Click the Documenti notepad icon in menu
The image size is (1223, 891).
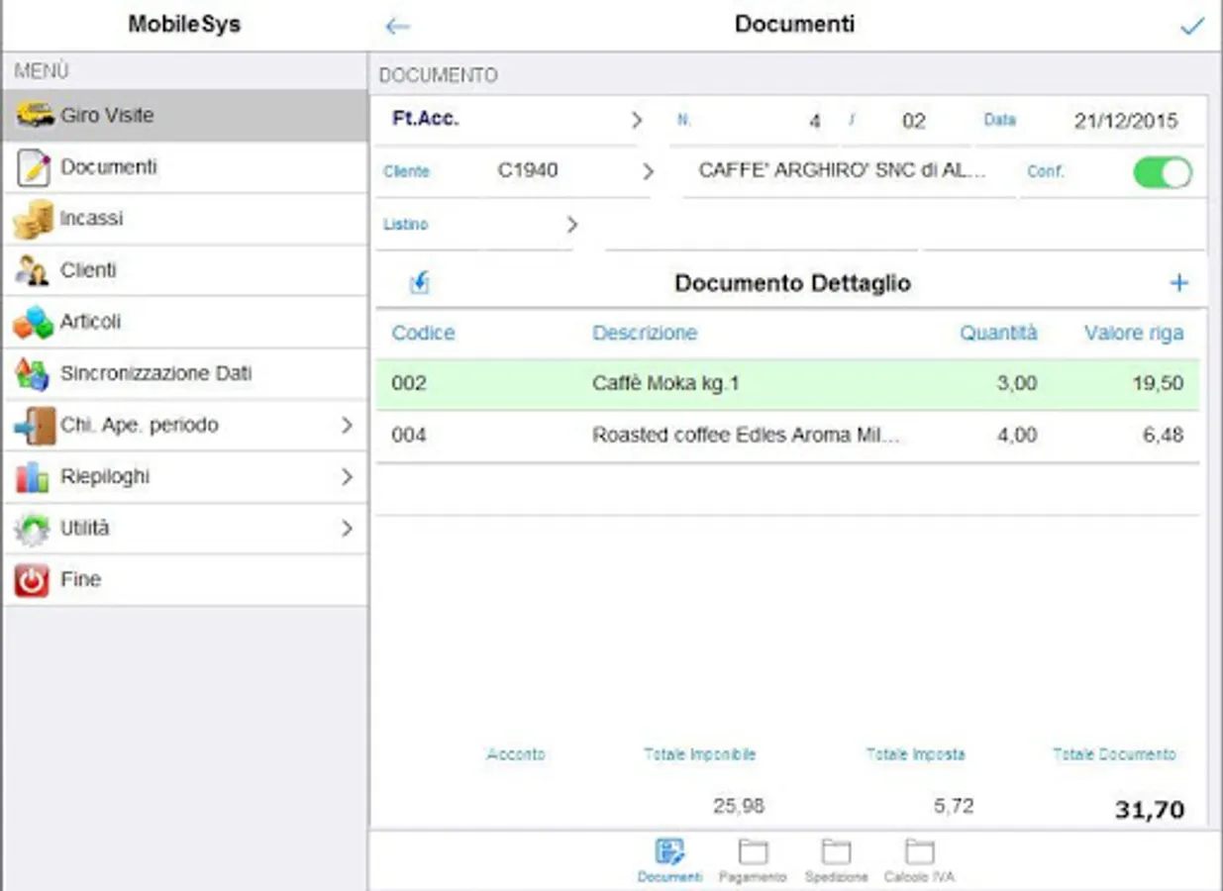[34, 167]
